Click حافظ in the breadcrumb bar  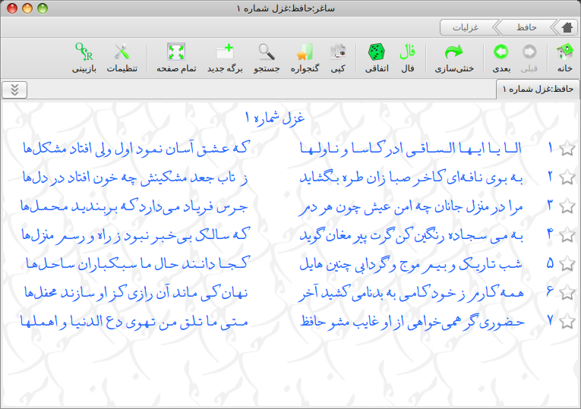pos(525,27)
